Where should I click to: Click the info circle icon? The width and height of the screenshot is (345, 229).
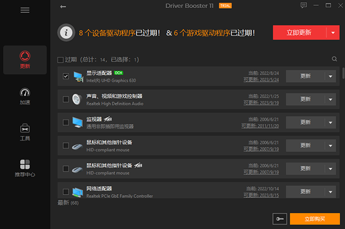[66, 33]
